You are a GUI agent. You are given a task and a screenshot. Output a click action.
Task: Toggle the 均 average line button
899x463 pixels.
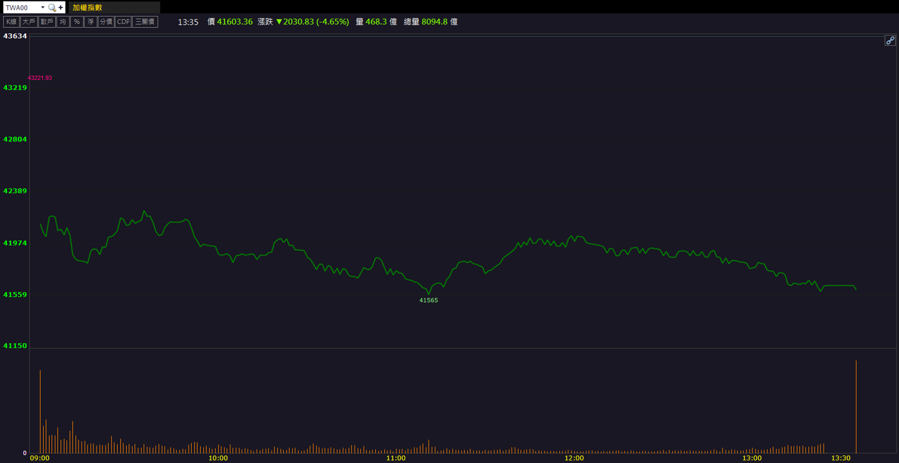pos(63,22)
